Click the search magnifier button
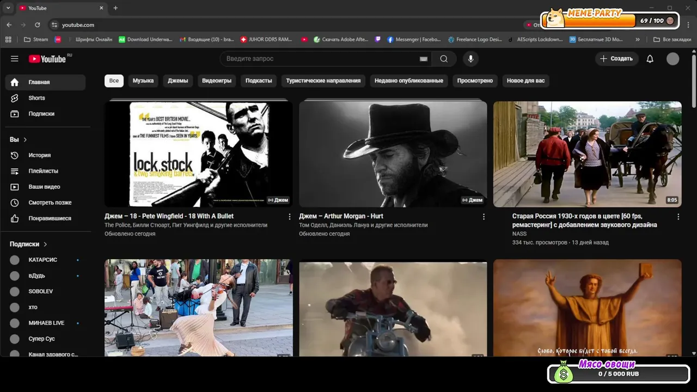Screen dimensions: 697x392 (444, 59)
